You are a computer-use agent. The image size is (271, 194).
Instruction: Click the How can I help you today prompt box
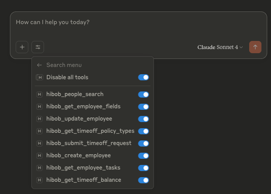[x=138, y=26]
